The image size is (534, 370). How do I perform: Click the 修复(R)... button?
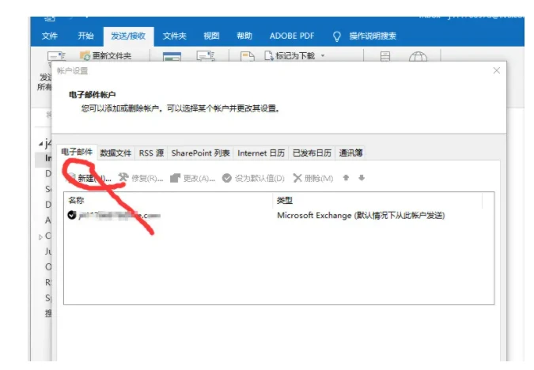pos(141,178)
